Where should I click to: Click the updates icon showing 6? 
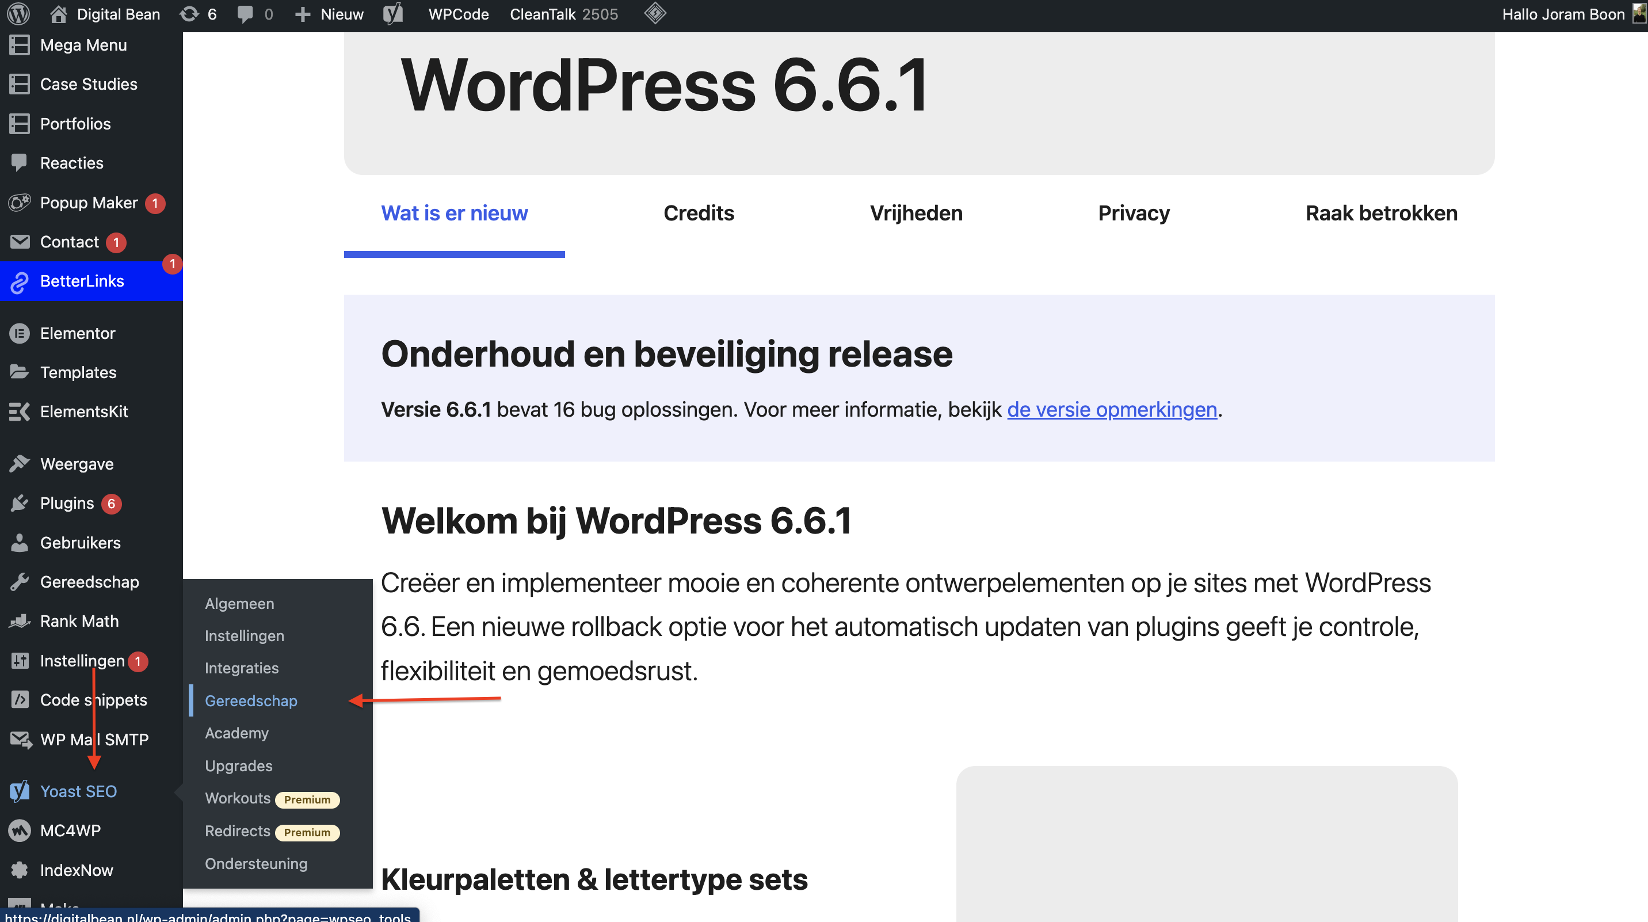pyautogui.click(x=189, y=13)
